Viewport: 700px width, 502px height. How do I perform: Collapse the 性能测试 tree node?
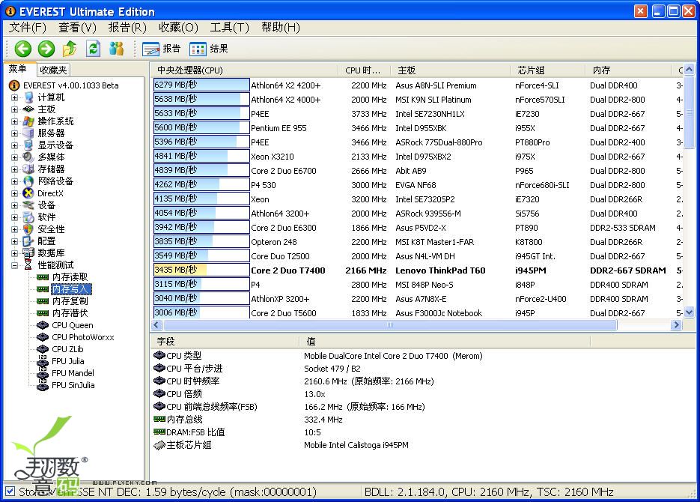tap(14, 265)
